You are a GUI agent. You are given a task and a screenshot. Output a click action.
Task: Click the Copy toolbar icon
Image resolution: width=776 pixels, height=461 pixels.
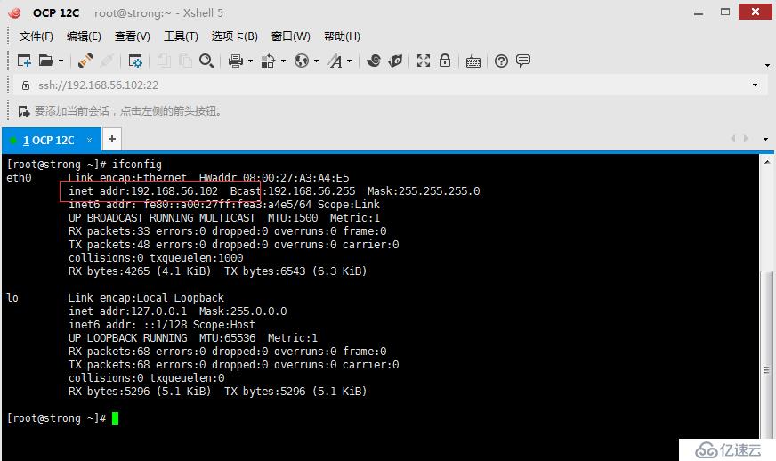pyautogui.click(x=164, y=61)
